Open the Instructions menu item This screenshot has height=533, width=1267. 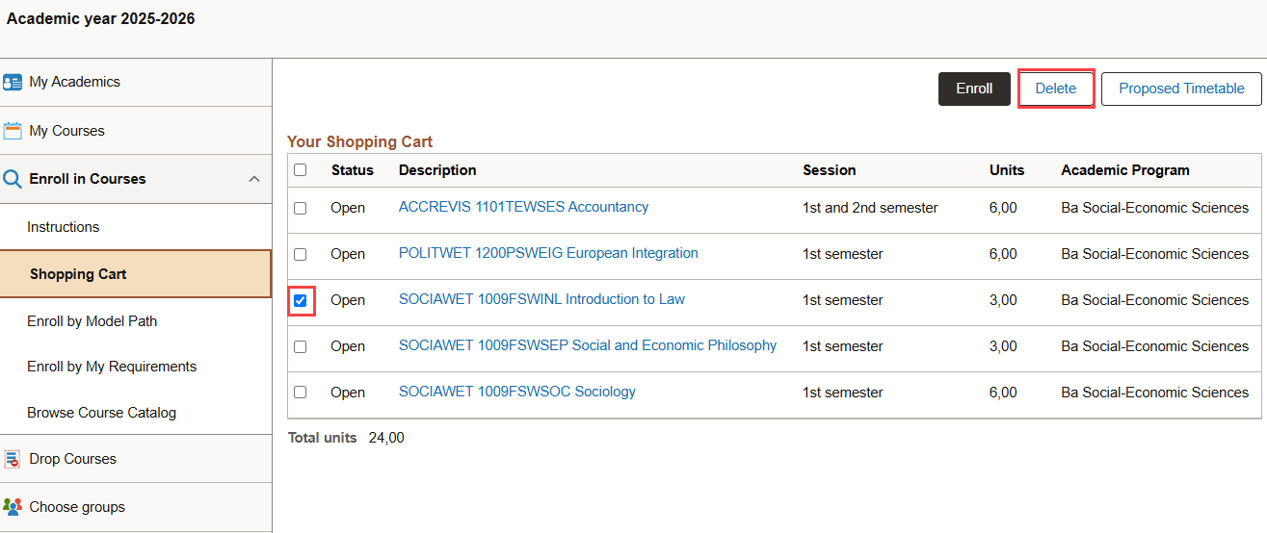(x=64, y=227)
